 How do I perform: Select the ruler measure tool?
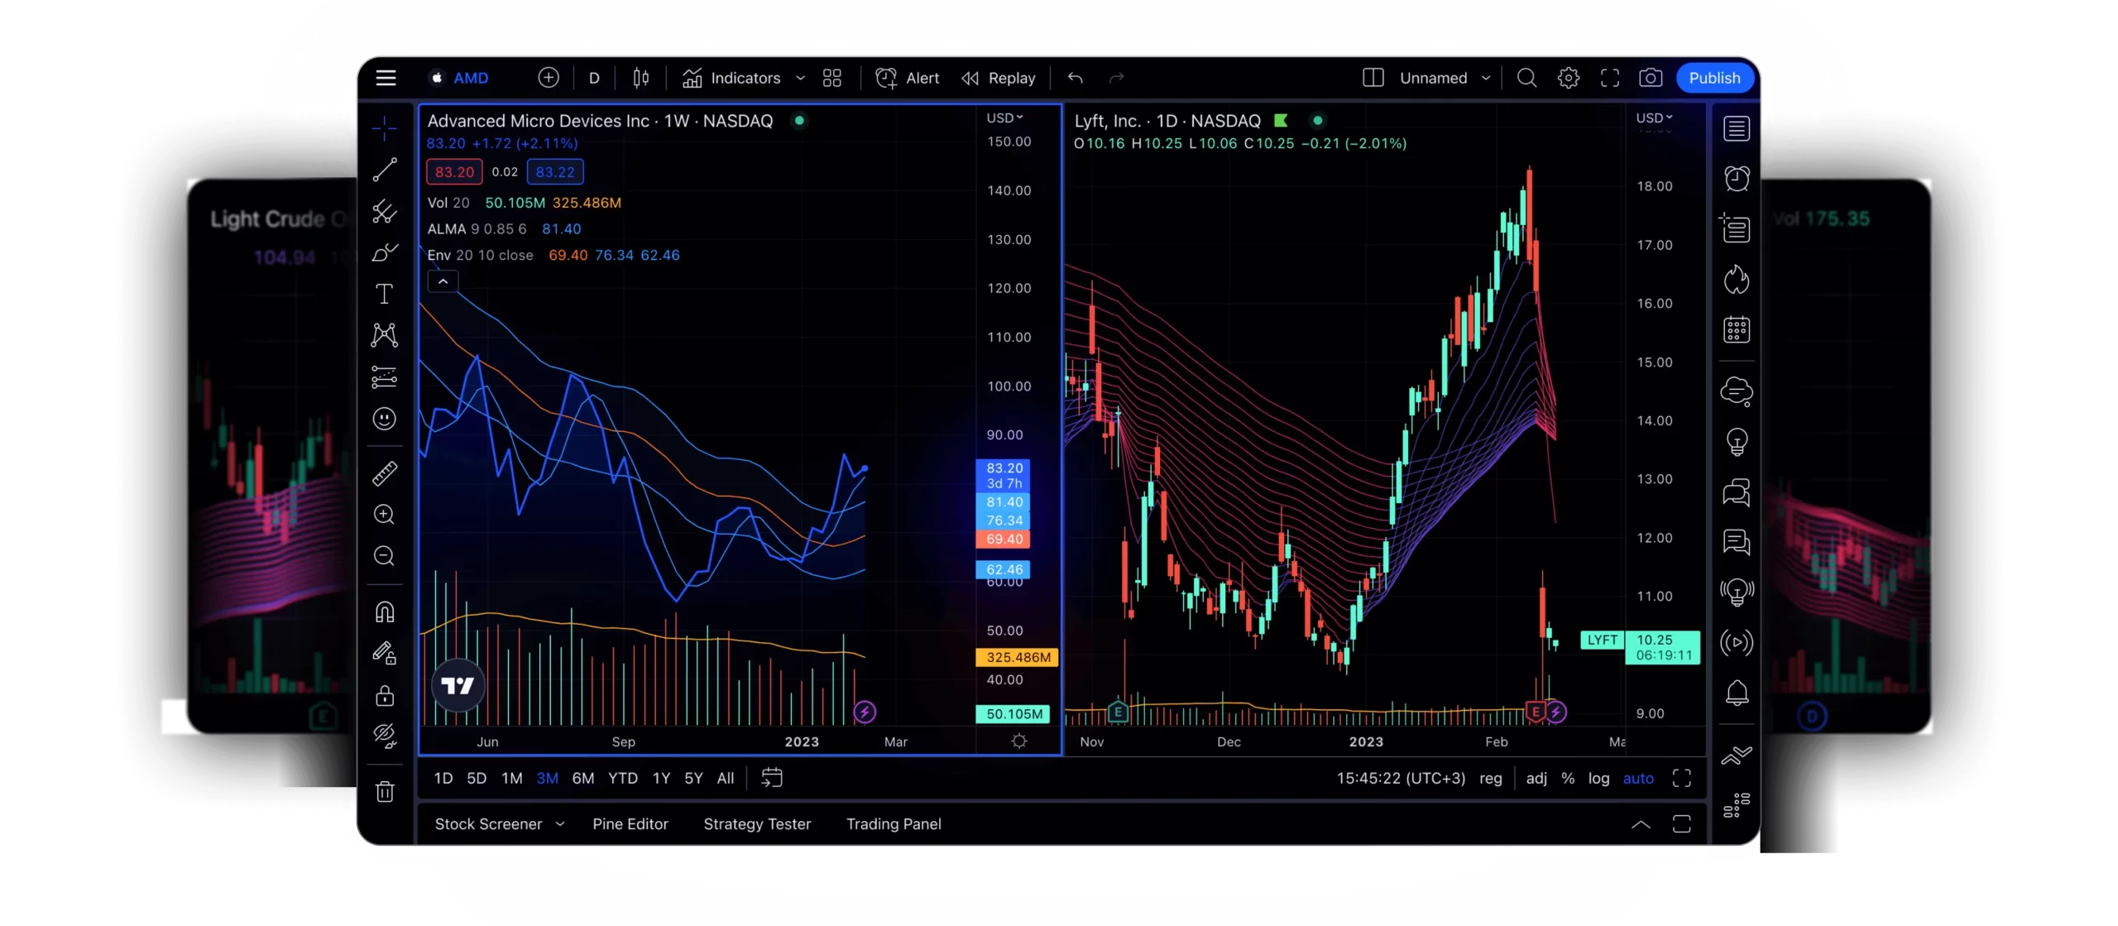(384, 473)
